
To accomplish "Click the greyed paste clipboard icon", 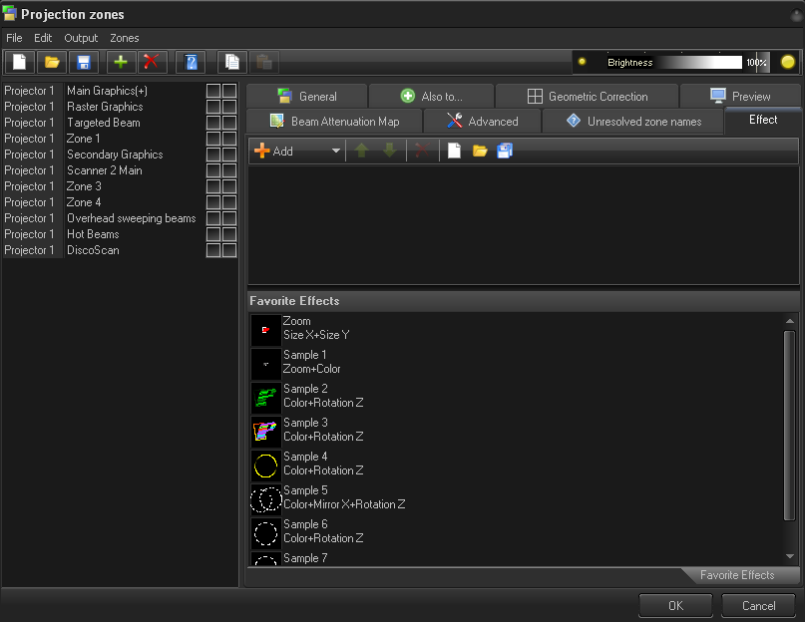I will point(264,62).
